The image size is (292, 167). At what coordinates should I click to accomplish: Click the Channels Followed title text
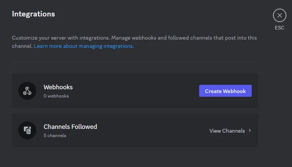(70, 127)
